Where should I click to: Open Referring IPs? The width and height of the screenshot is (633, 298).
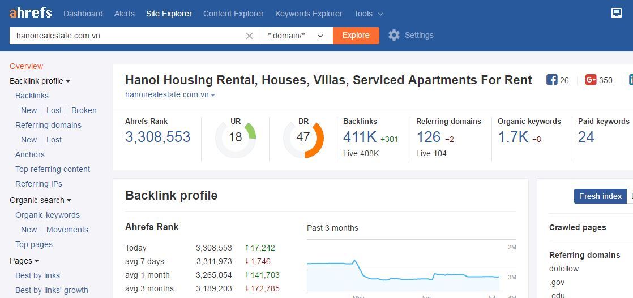point(39,184)
